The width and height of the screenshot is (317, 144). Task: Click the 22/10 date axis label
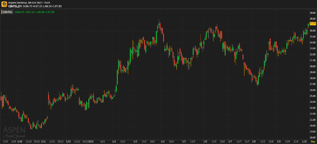point(37,142)
